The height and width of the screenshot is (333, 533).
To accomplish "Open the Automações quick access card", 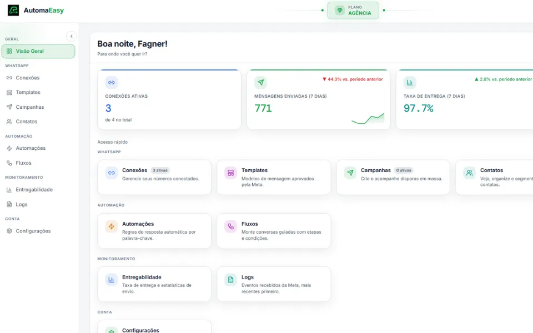I will (x=154, y=231).
